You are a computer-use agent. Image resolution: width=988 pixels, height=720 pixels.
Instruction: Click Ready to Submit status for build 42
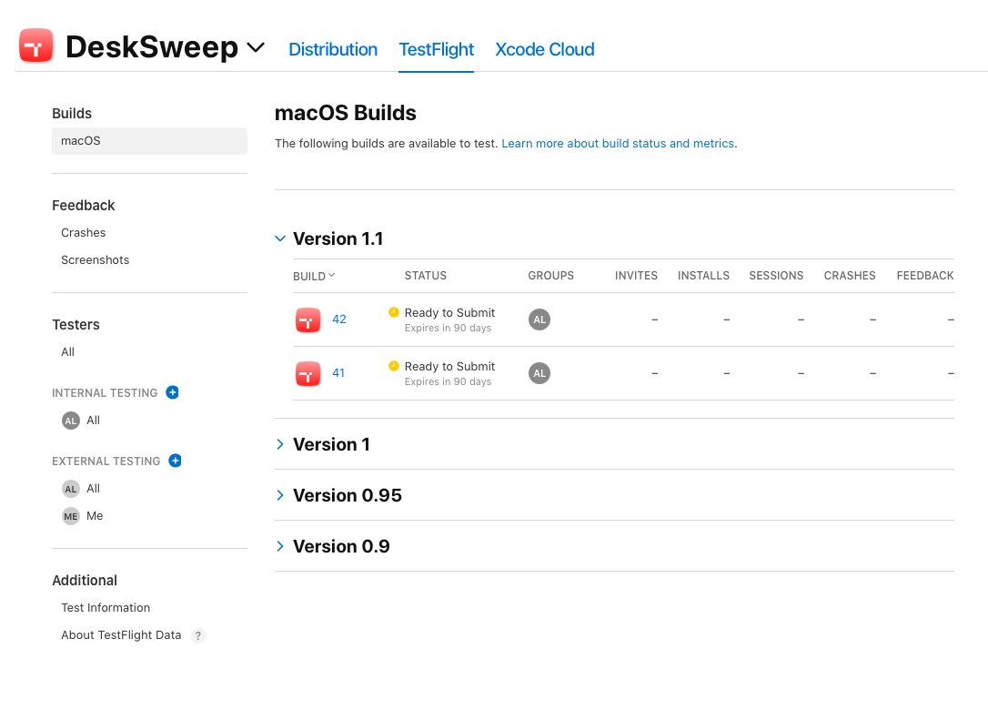(449, 313)
